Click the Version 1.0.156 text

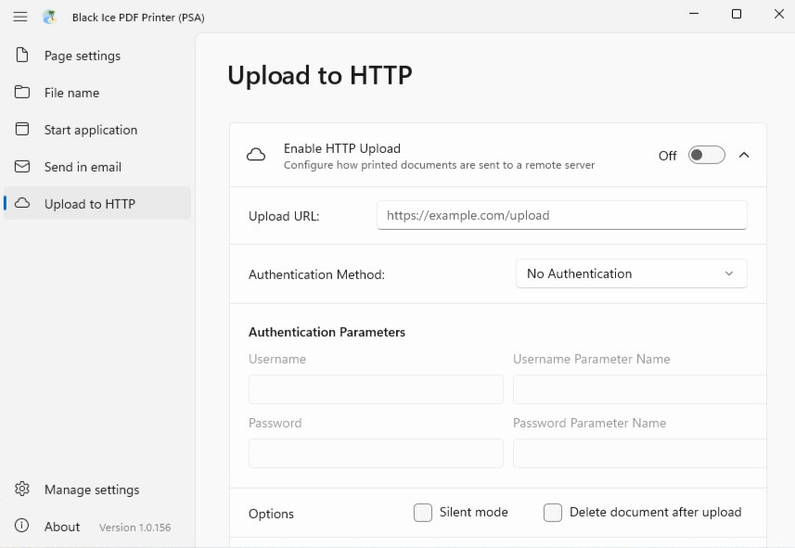click(135, 528)
